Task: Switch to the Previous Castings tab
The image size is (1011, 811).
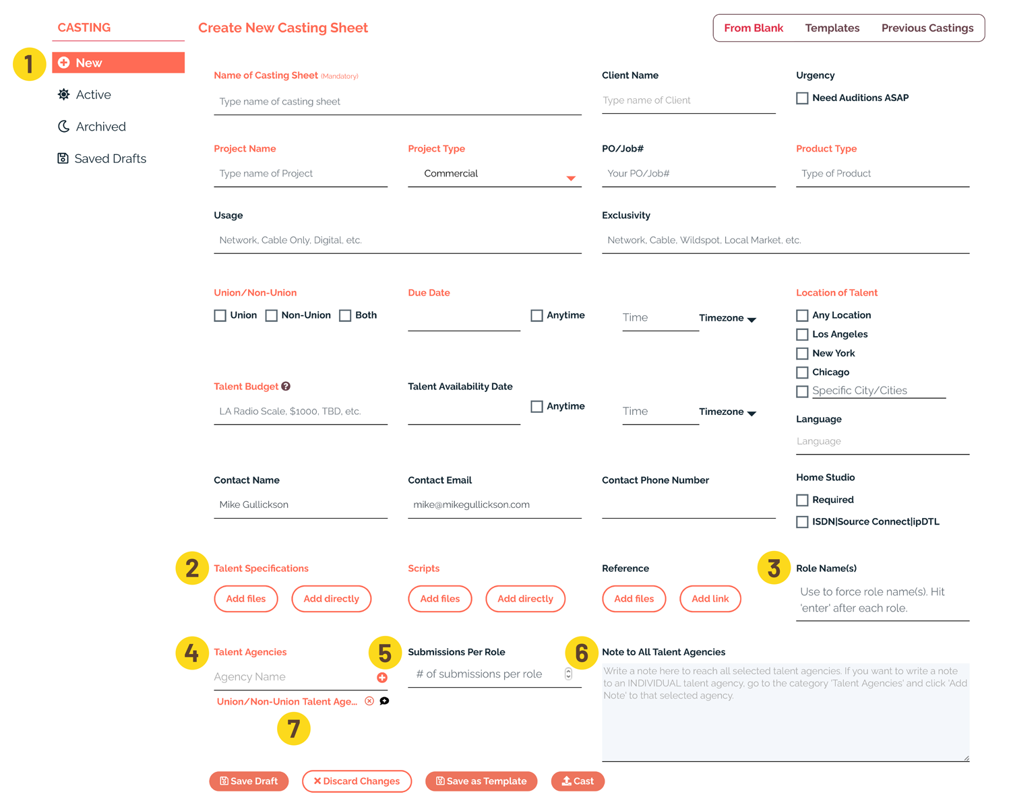Action: [x=927, y=28]
